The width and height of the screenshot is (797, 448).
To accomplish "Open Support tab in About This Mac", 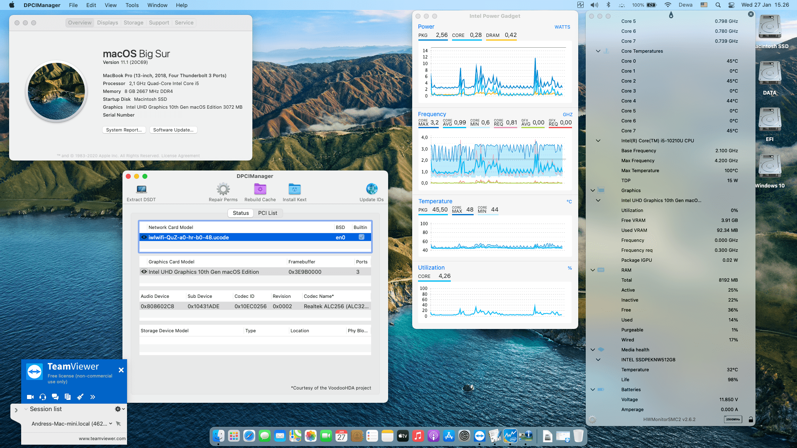I will 159,23.
